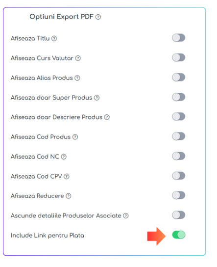Viewport: 217px width, 267px height.
Task: Click the help icon for Afiseaza doar Descriere Produs
Action: pyautogui.click(x=107, y=117)
